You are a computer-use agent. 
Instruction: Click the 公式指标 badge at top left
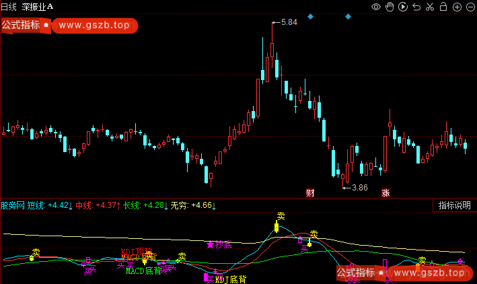click(20, 26)
